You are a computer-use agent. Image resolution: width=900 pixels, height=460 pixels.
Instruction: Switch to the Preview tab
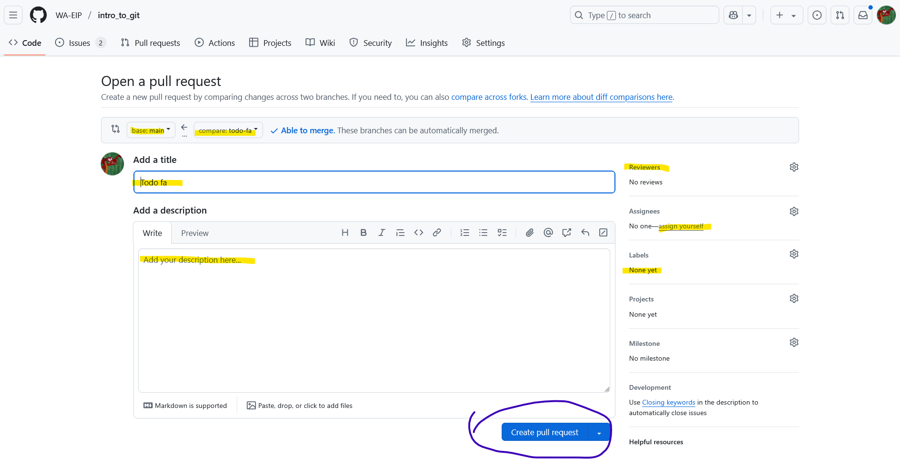coord(195,233)
